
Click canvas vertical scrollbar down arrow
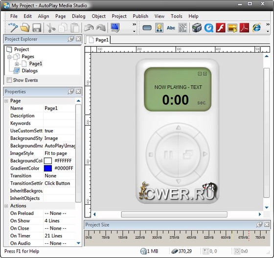(x=267, y=208)
